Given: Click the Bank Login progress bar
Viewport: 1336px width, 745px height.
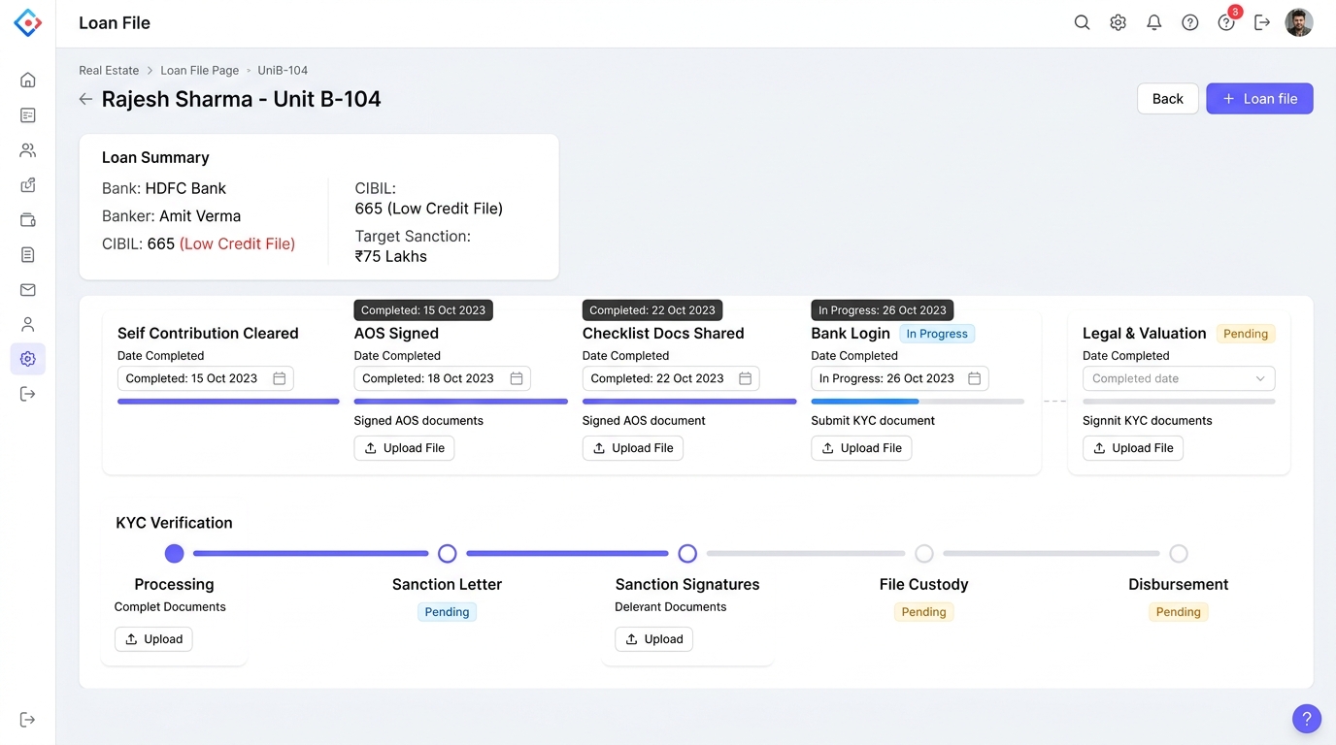Looking at the screenshot, I should click(x=918, y=402).
